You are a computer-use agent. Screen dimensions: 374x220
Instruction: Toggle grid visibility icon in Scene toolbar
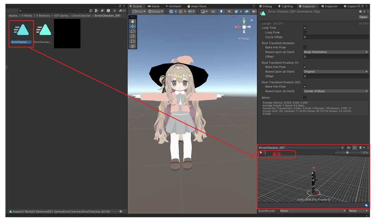(x=171, y=12)
